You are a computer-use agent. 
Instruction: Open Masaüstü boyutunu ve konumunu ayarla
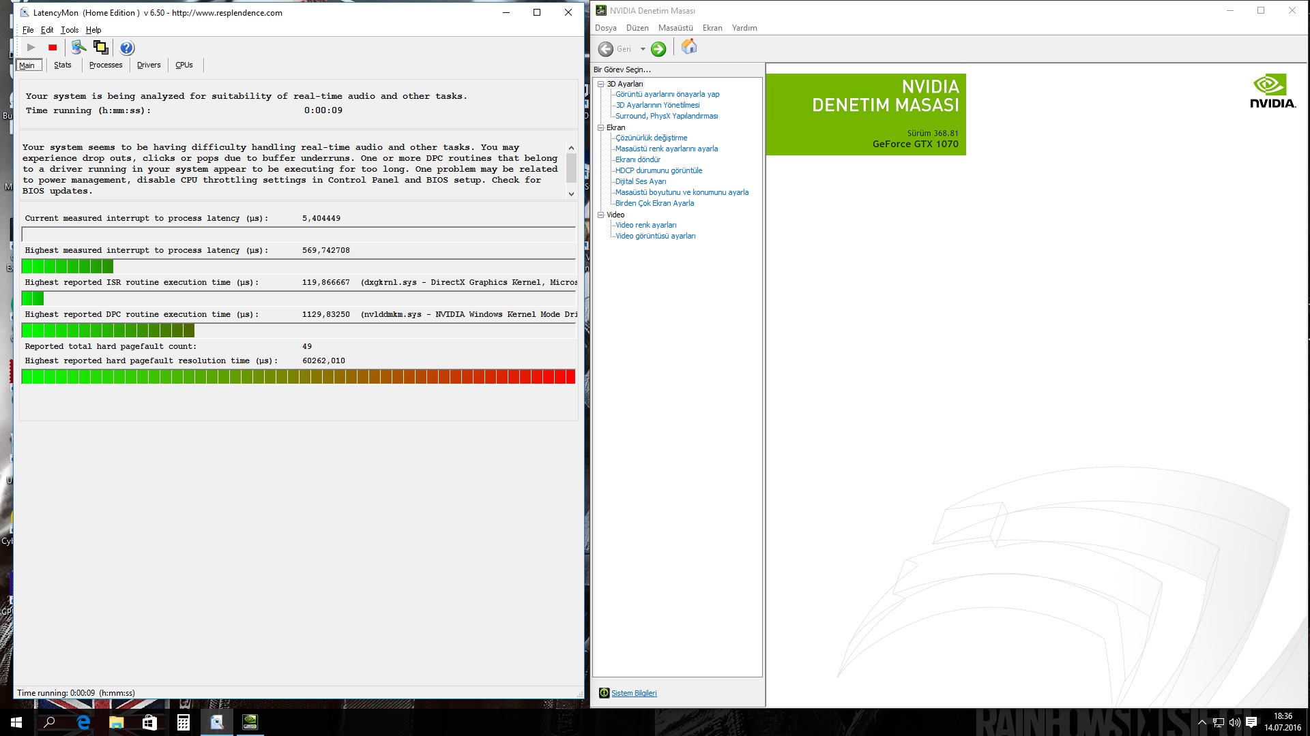(x=682, y=192)
